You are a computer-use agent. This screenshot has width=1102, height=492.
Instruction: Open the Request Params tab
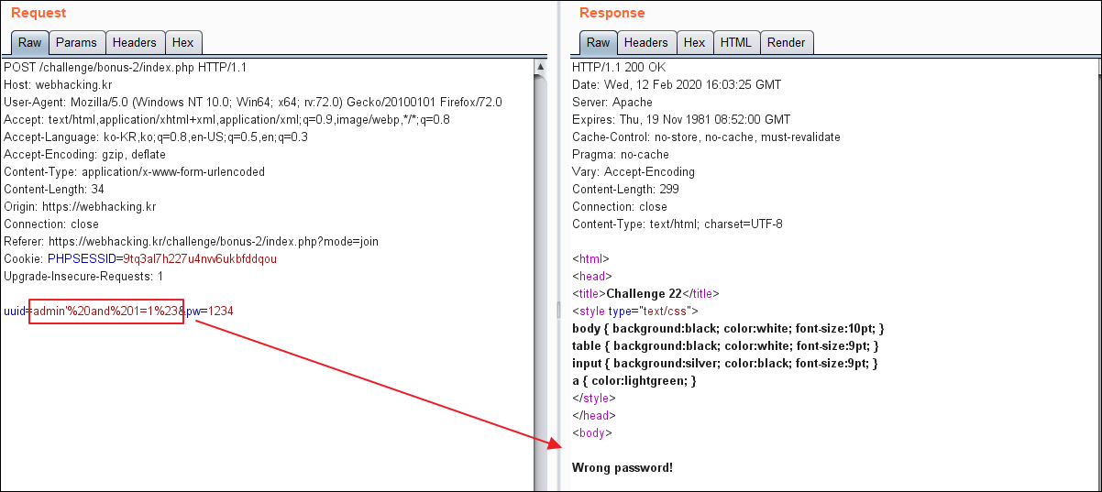click(77, 42)
